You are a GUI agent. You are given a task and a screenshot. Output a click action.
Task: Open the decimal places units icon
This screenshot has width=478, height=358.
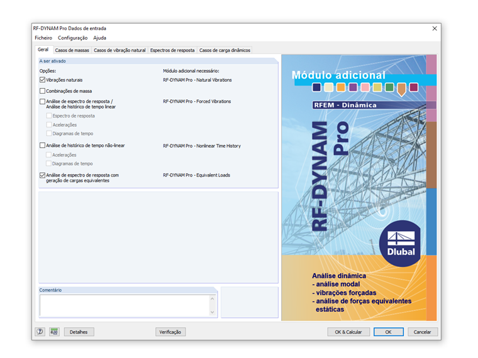coord(54,332)
